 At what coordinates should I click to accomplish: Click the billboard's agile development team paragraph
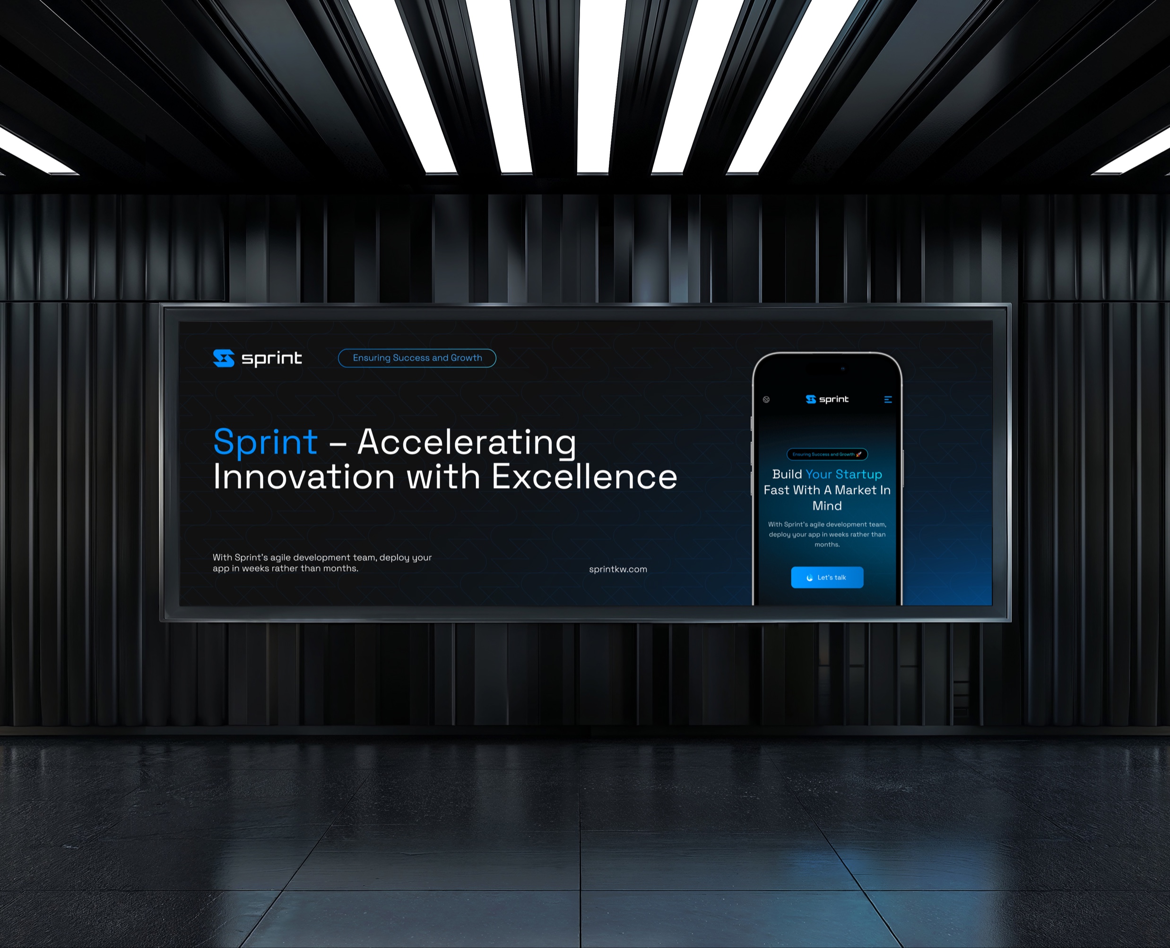(322, 563)
